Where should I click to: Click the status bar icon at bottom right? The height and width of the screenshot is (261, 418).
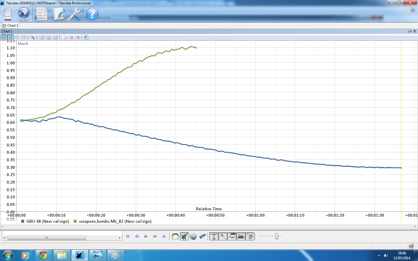point(411,246)
